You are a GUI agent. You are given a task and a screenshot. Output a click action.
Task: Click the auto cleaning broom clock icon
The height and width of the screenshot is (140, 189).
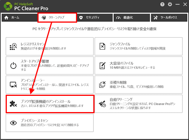tap(102, 104)
